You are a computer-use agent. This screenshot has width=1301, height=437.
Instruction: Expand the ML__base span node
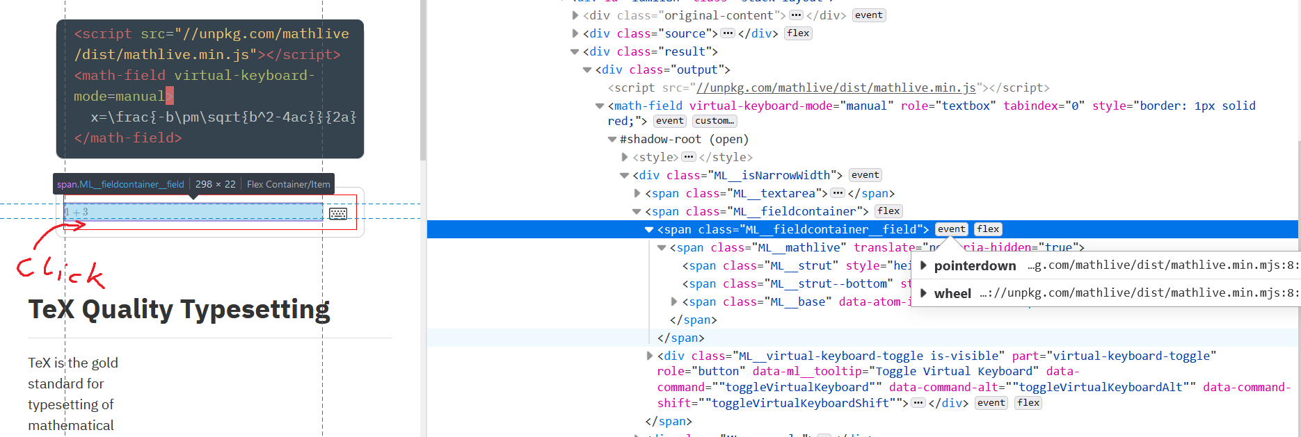click(x=674, y=302)
